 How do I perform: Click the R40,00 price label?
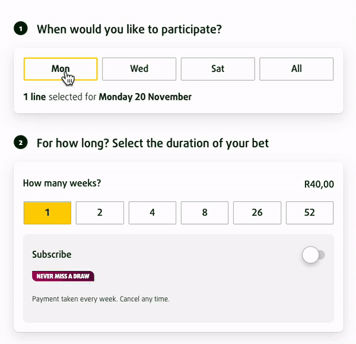click(319, 185)
